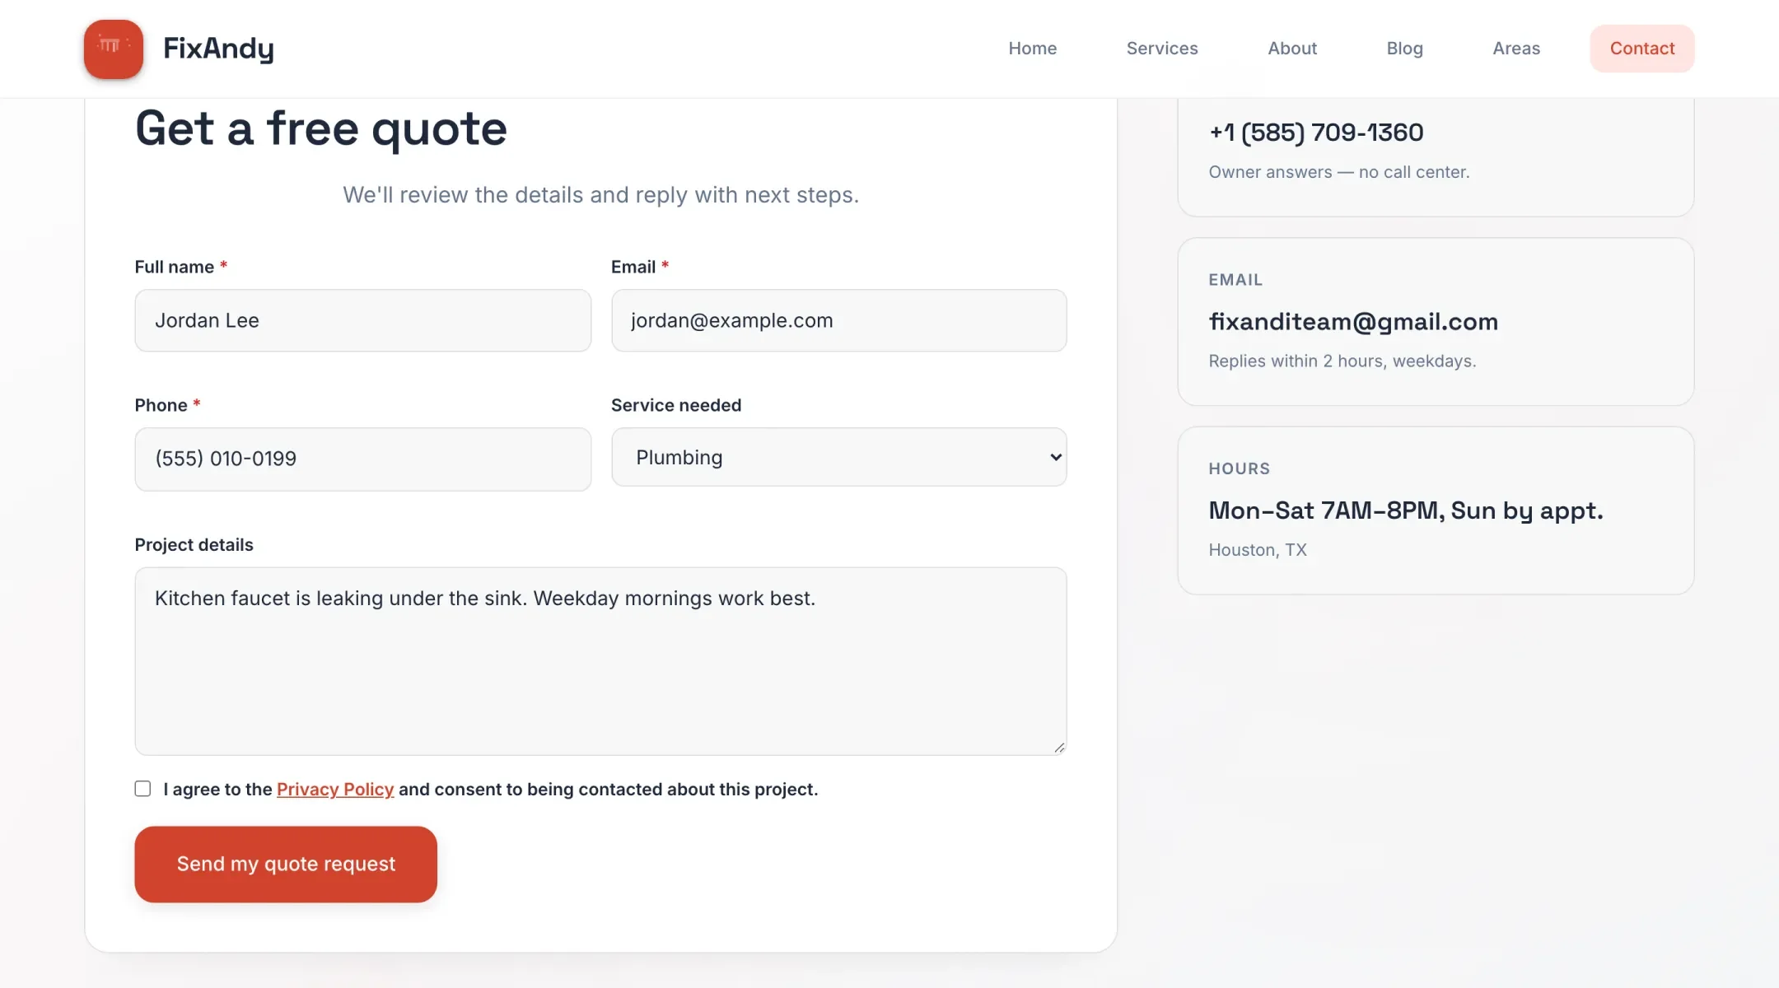Open the About nav item
Screen dimensions: 1779x988
pos(1292,49)
